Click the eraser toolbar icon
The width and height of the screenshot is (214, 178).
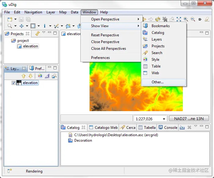[x=207, y=19]
